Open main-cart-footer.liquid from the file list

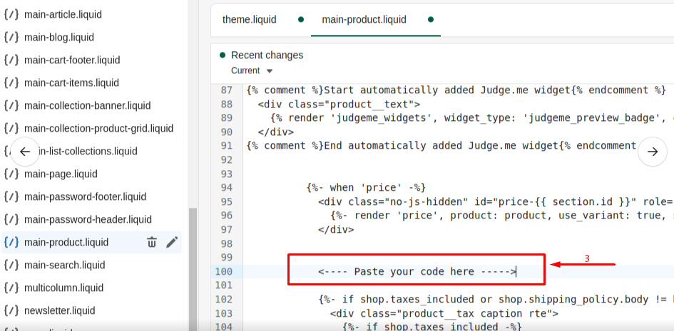point(72,60)
